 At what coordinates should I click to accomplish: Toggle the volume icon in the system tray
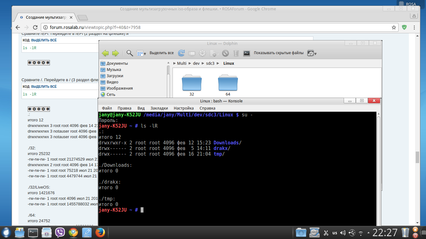(343, 232)
